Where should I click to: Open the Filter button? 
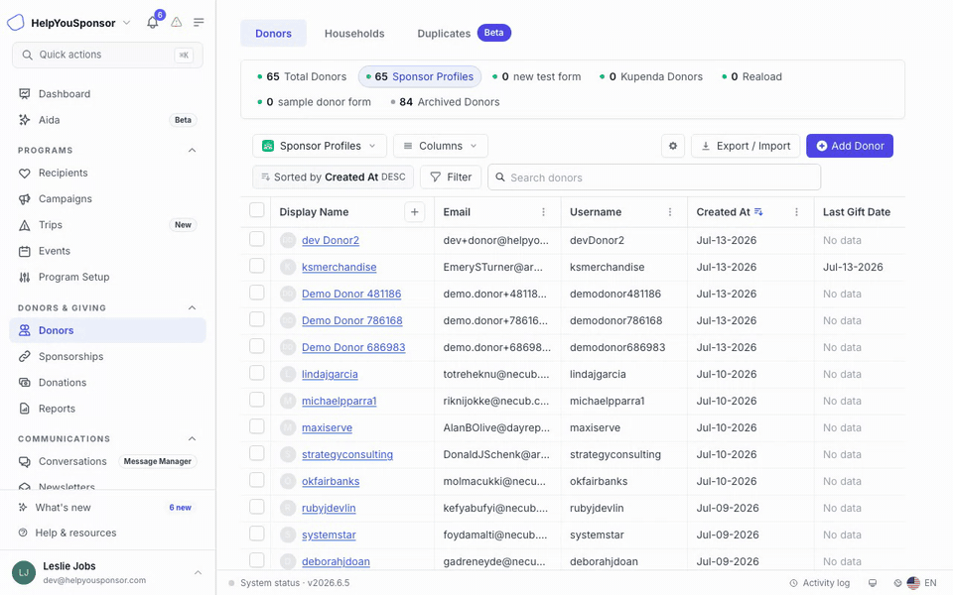coord(451,178)
